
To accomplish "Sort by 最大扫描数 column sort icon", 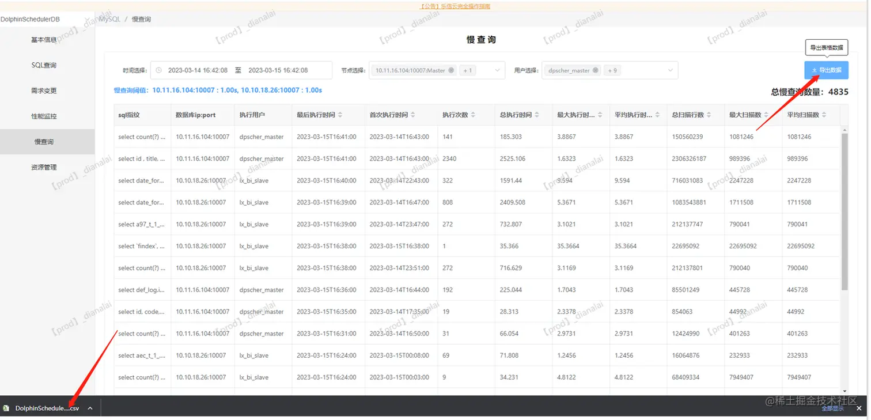I will coord(766,115).
